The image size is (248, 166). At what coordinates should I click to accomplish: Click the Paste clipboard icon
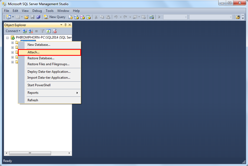pos(108,17)
